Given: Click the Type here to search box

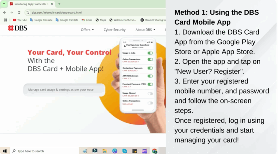Looking at the screenshot, I should (x=45, y=151).
